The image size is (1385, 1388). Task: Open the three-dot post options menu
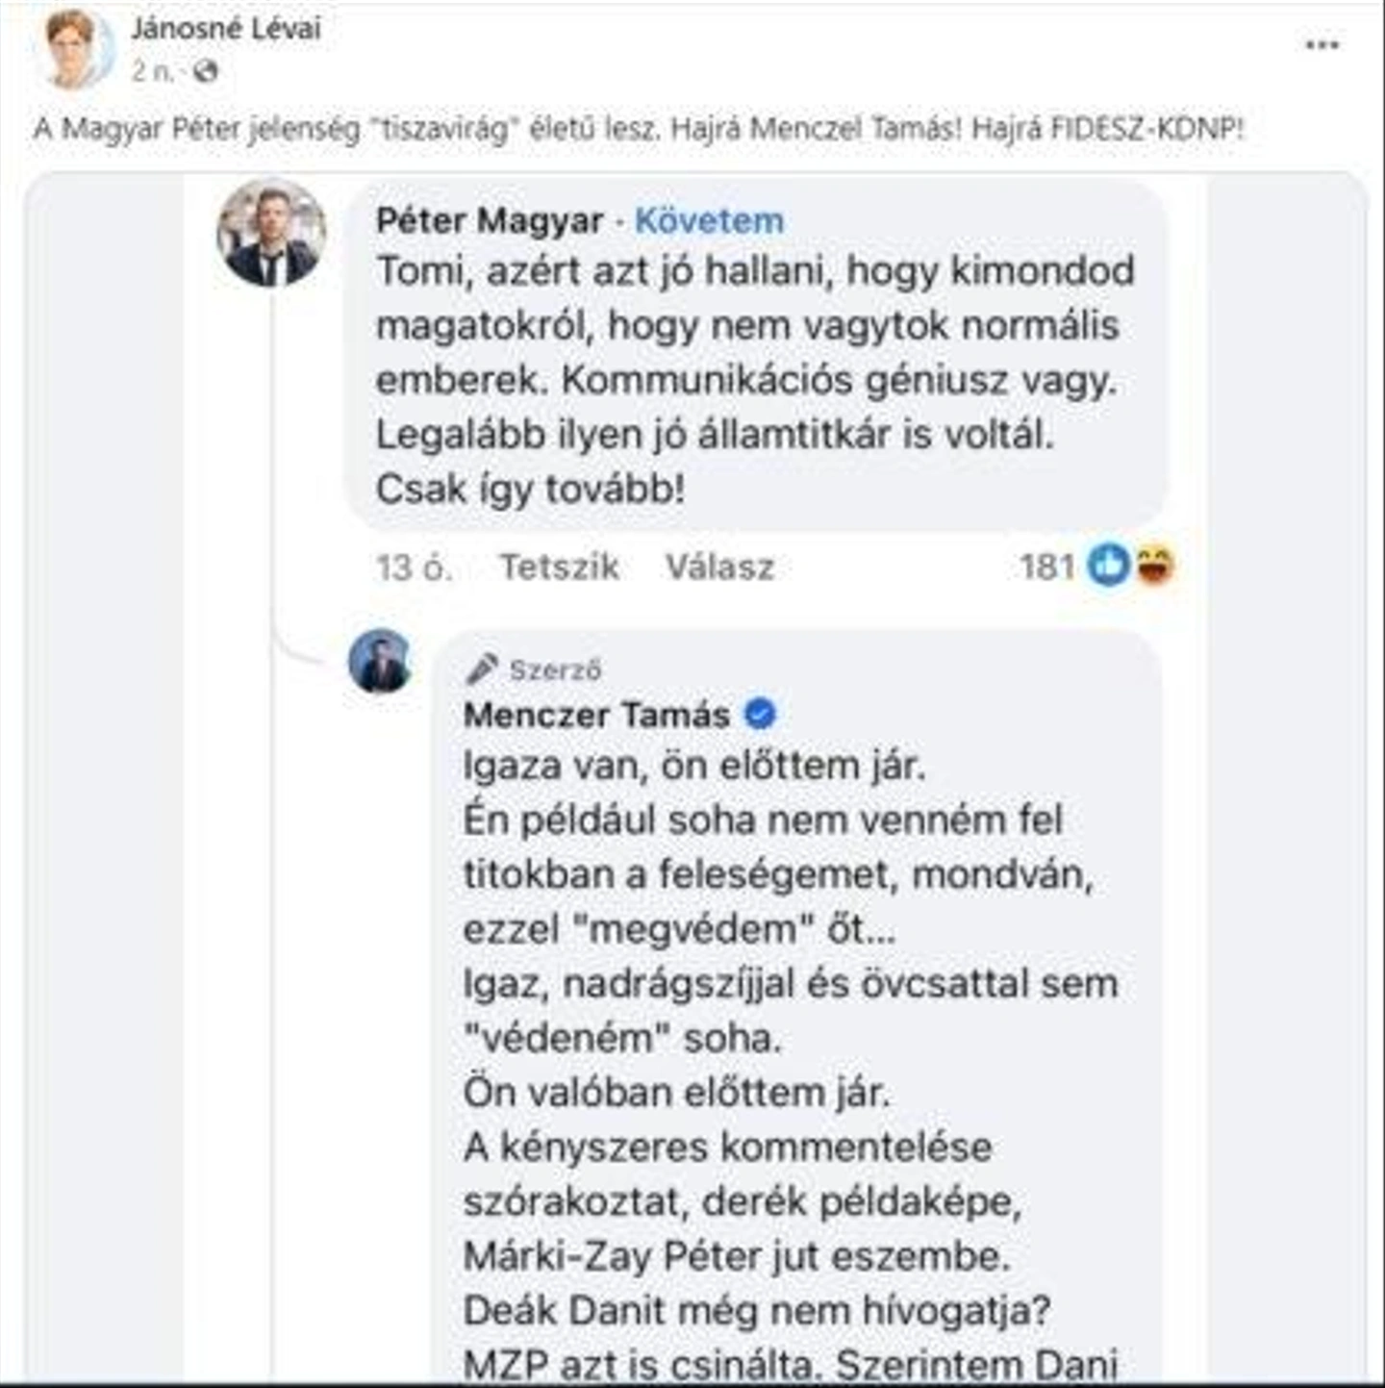point(1322,45)
